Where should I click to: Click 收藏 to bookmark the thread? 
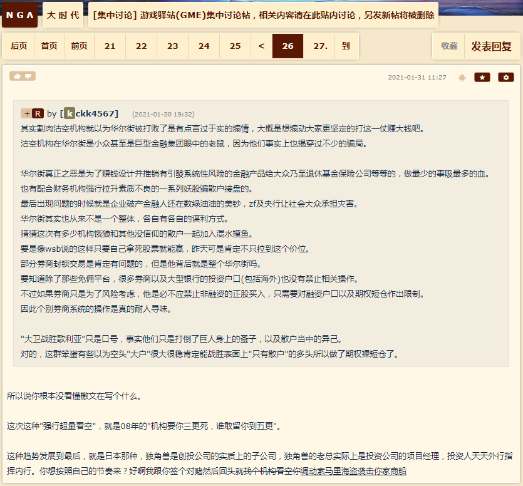[x=449, y=46]
